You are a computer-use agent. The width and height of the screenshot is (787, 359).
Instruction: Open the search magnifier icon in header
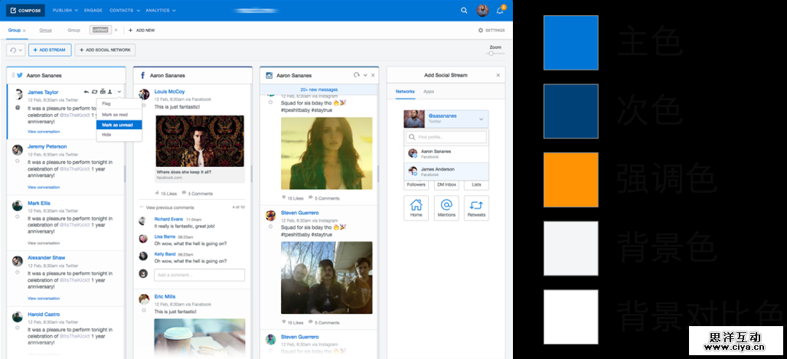click(464, 11)
